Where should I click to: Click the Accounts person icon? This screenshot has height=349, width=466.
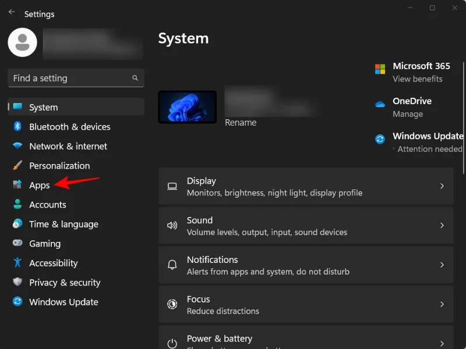coord(17,204)
